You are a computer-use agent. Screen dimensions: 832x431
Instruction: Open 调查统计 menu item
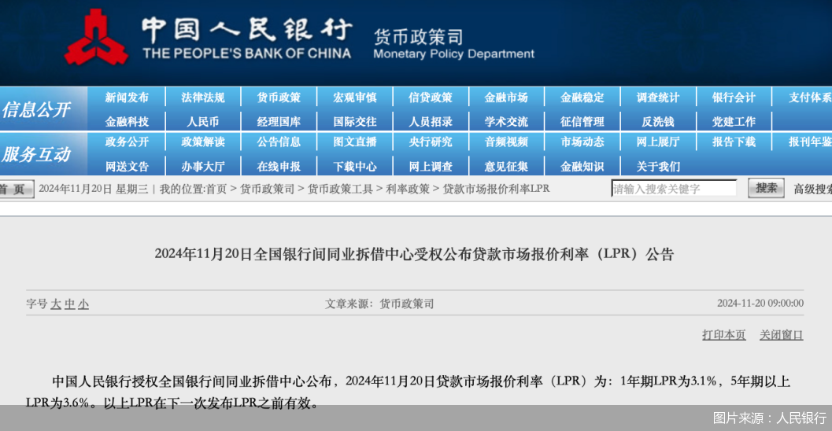(x=658, y=98)
